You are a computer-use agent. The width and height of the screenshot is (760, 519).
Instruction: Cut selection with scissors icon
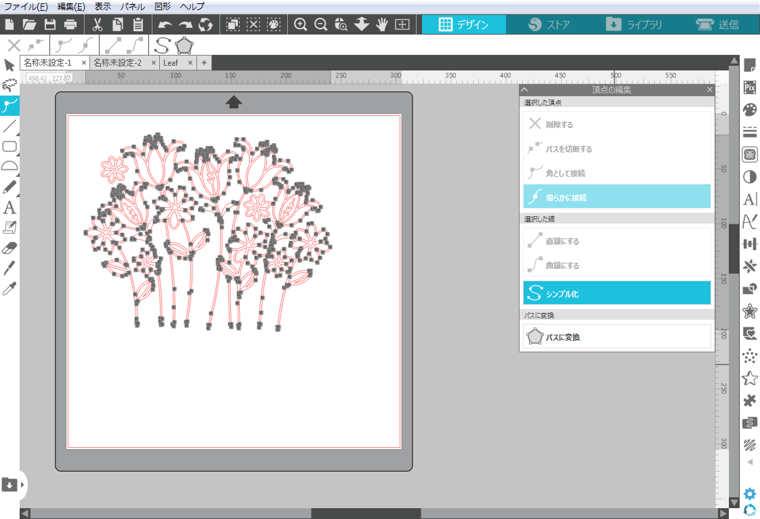pyautogui.click(x=98, y=24)
